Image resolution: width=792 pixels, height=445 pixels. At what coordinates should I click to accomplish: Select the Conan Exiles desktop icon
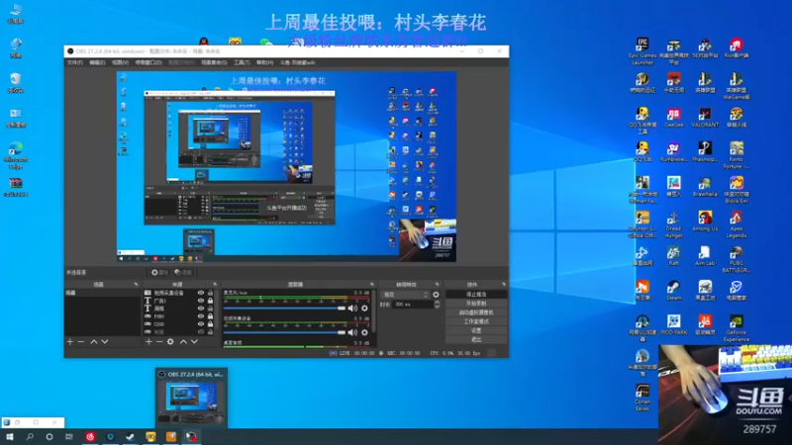pos(643,398)
